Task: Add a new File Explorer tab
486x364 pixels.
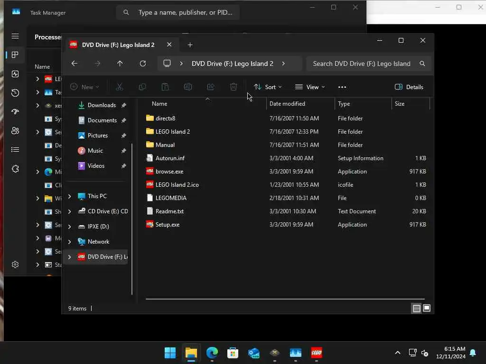Action: [x=190, y=45]
